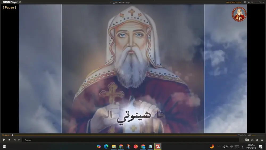266x150 pixels.
Task: Click the seek bar position handle
Action: 12,135
